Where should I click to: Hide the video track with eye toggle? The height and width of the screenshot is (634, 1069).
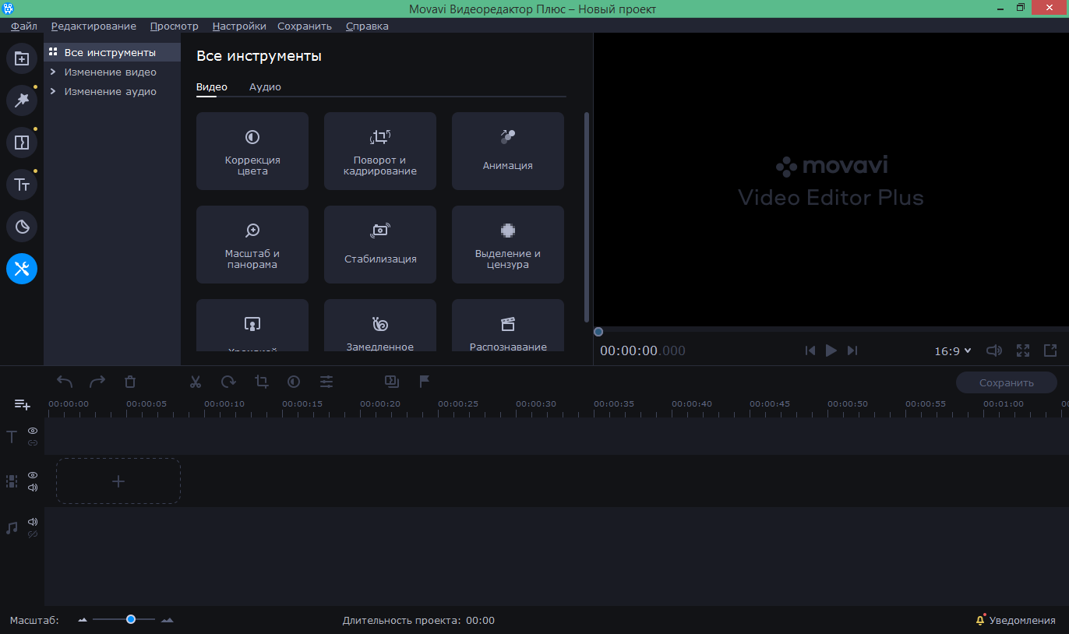(32, 475)
